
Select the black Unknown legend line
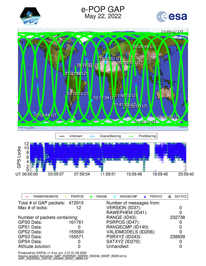[62, 136]
